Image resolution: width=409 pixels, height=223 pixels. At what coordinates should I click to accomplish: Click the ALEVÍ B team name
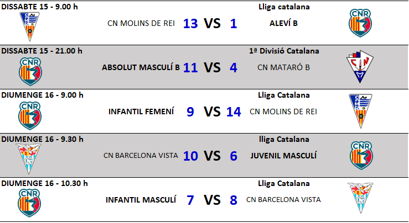tap(284, 24)
